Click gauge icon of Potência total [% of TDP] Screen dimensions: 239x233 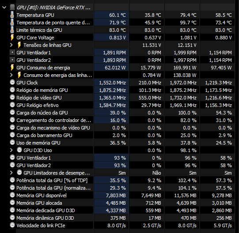12,180
